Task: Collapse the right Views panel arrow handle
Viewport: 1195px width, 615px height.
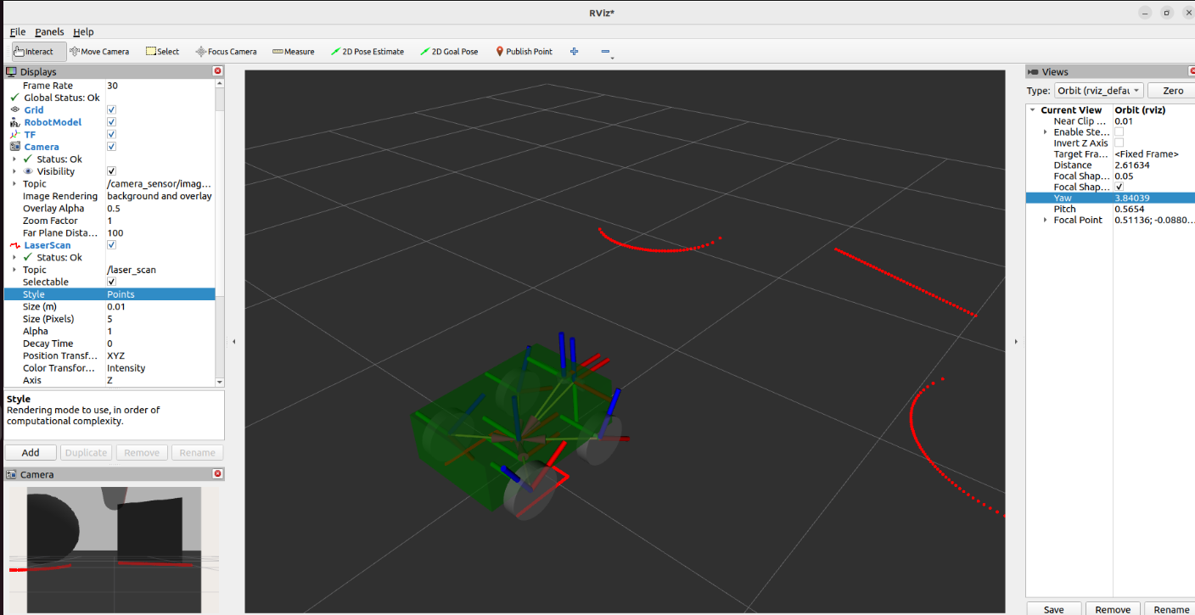Action: [x=1016, y=341]
